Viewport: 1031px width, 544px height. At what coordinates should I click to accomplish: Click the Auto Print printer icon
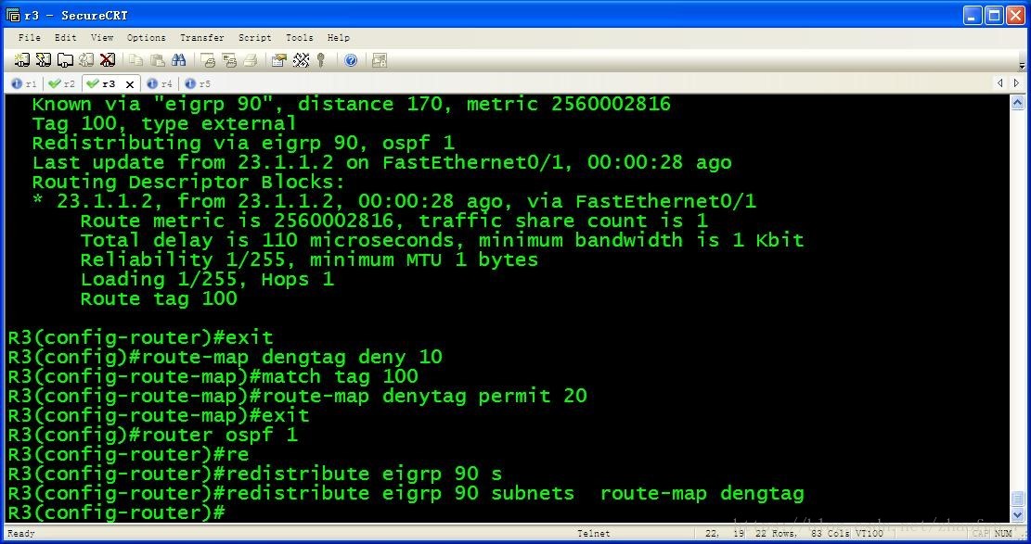coord(251,60)
